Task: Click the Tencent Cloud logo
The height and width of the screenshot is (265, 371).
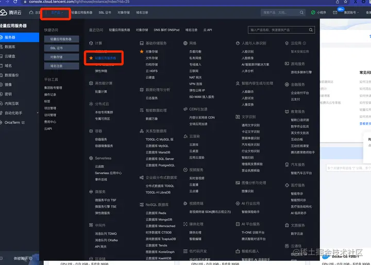Action: 11,12
